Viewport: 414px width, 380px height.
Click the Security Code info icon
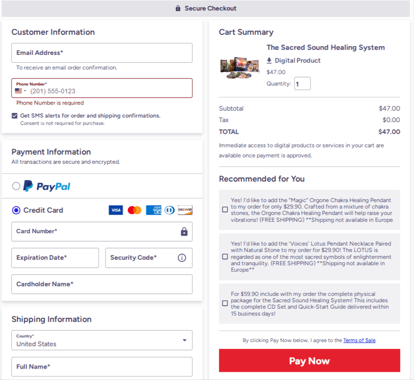point(182,258)
